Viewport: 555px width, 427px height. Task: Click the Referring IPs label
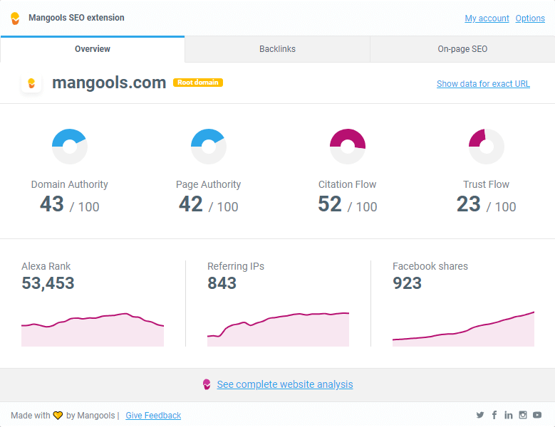pyautogui.click(x=236, y=266)
